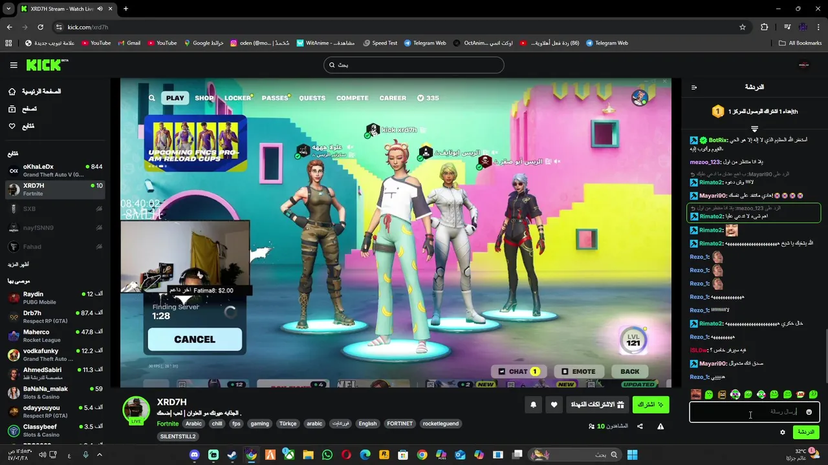828x465 pixels.
Task: Reload the browser page
Action: [x=40, y=27]
